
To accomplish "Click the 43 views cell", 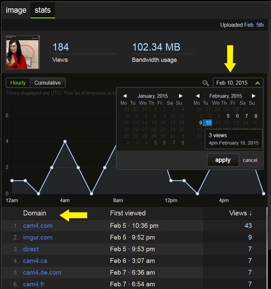I will coord(248,225).
